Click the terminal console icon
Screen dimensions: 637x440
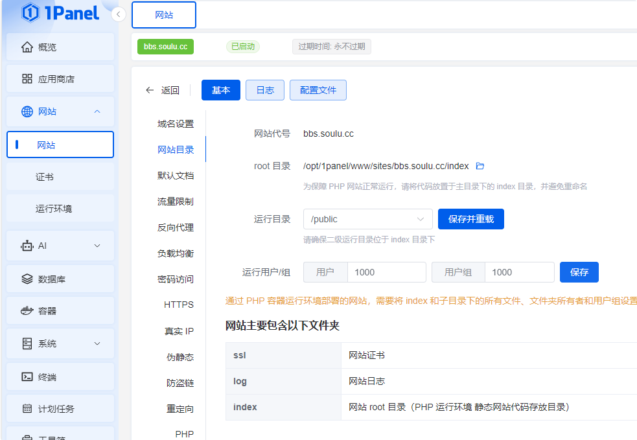(x=27, y=377)
